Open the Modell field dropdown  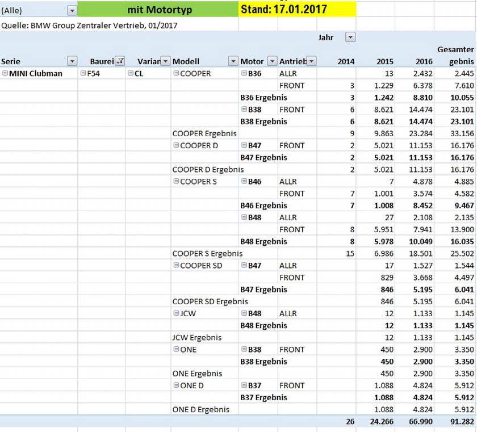pyautogui.click(x=233, y=61)
